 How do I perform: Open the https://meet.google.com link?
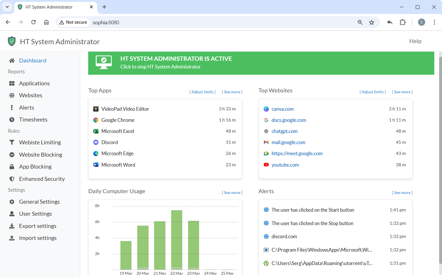pos(297,153)
